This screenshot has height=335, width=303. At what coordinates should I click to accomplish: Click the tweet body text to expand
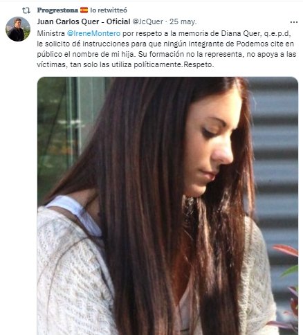pos(167,49)
